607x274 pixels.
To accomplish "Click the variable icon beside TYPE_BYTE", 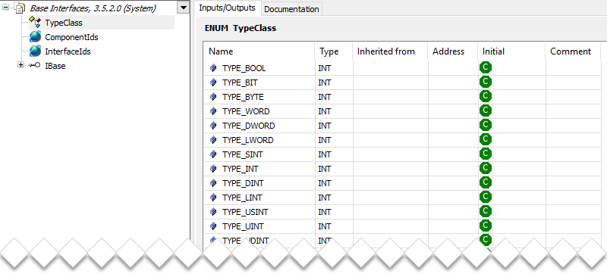I will (213, 97).
